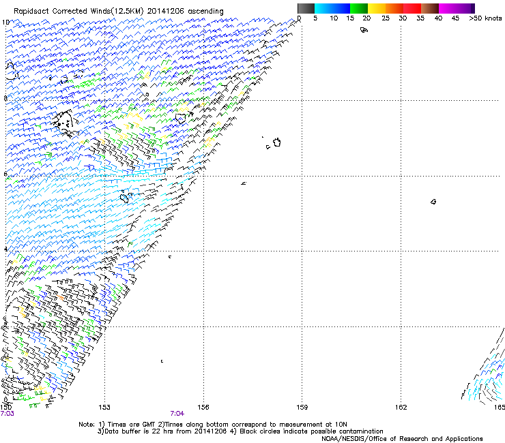Click the blue 10-15 knots legend segment

click(341, 8)
